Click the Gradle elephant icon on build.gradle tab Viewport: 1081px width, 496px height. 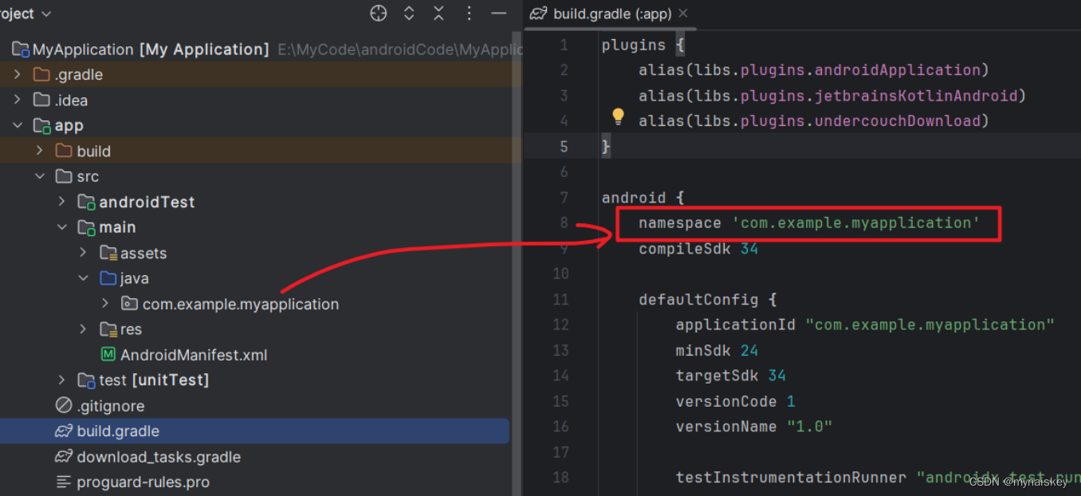(x=538, y=14)
